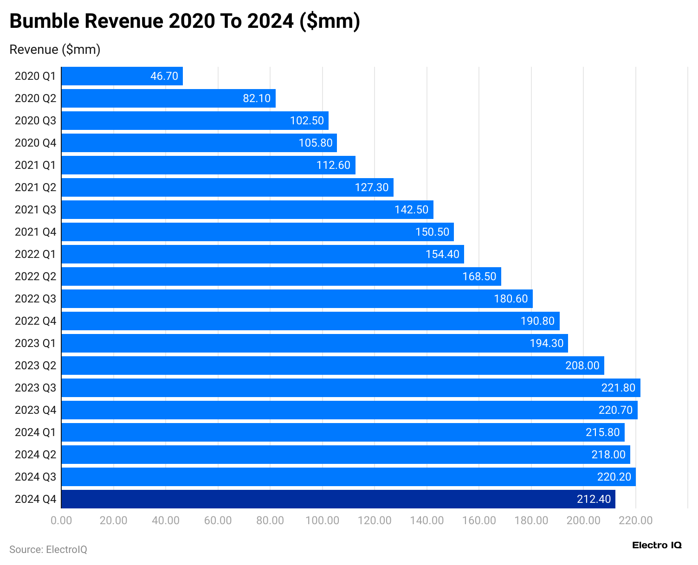Viewport: 698px width, 565px height.
Task: Click the '140.00' x-axis tick label
Action: (427, 520)
